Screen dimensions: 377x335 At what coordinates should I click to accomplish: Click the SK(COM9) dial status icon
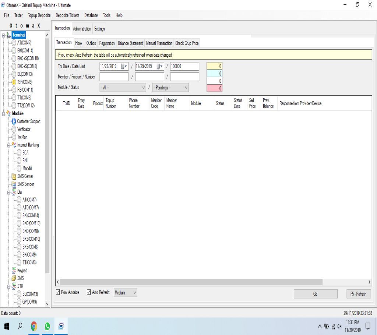(x=19, y=255)
